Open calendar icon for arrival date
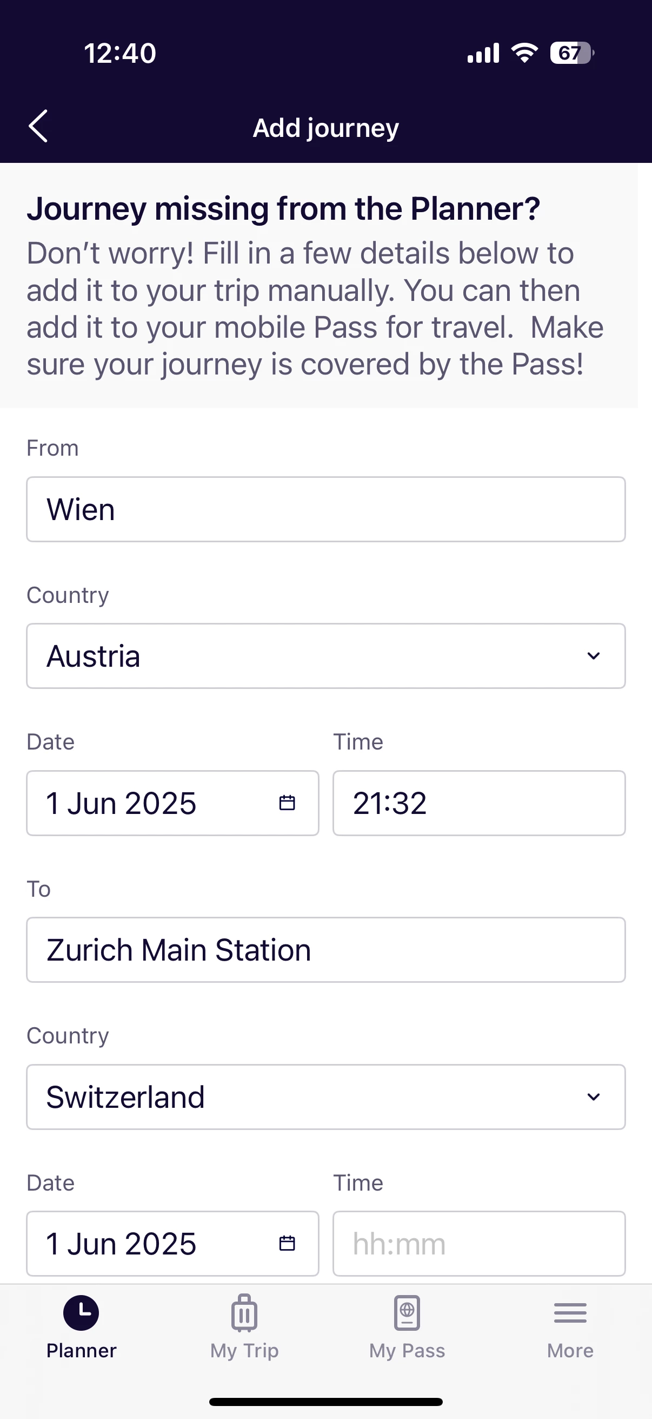The image size is (652, 1419). [287, 1243]
